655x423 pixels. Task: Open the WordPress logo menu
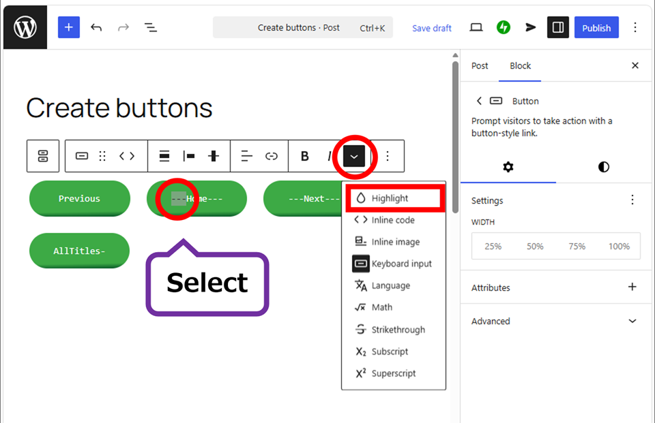tap(25, 27)
